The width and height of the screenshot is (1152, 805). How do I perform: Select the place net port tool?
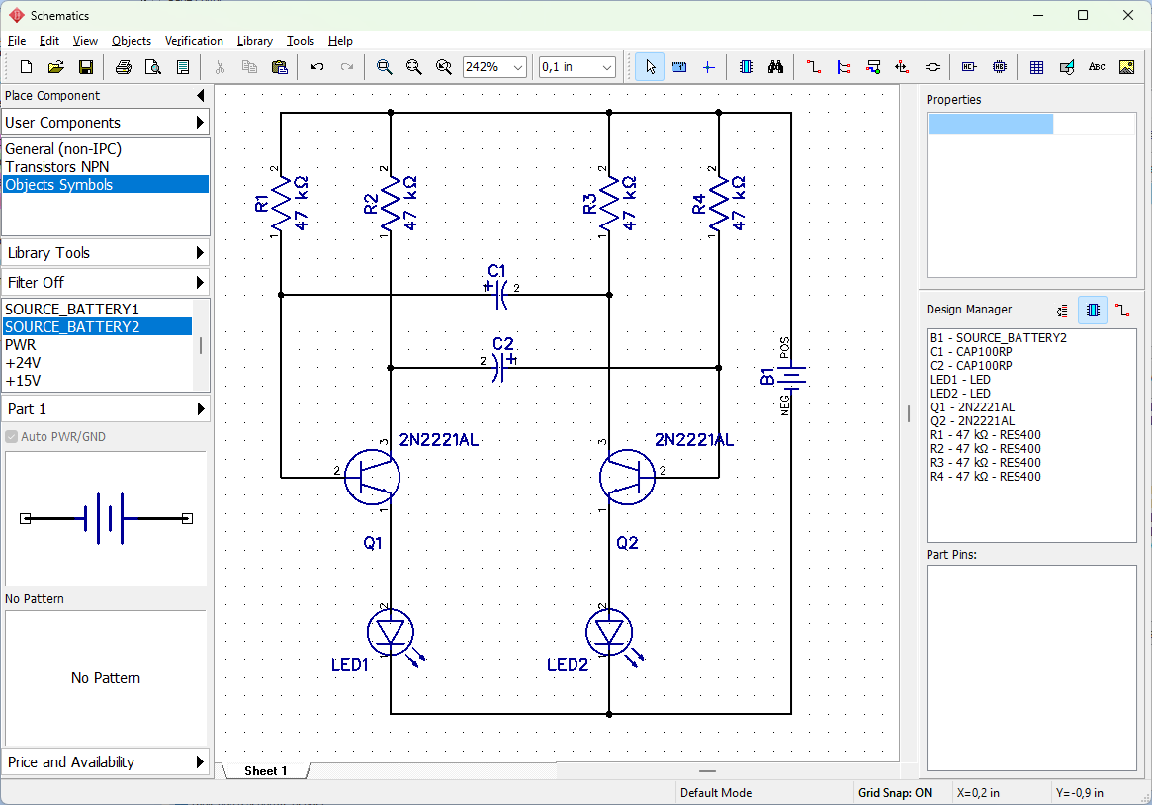click(x=902, y=67)
